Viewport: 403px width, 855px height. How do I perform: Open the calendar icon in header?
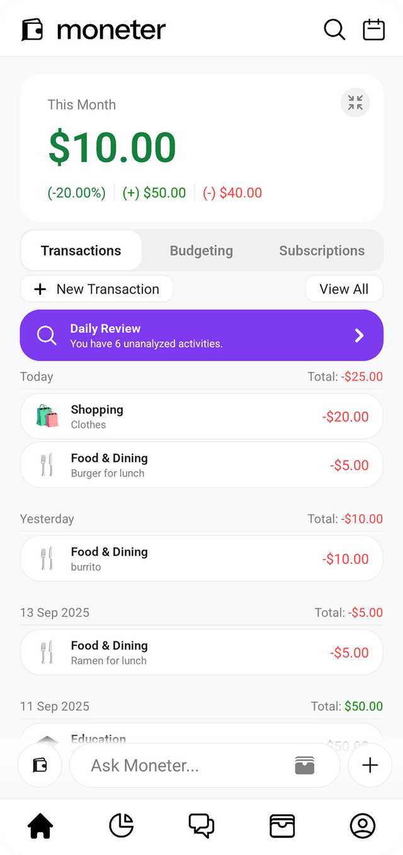click(373, 30)
